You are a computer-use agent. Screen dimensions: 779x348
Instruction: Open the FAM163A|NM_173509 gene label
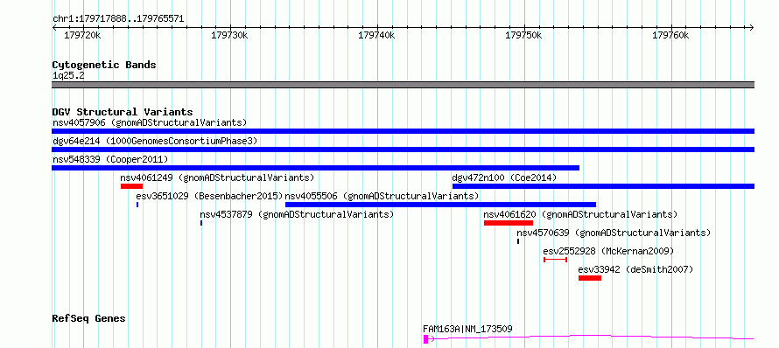tap(467, 329)
